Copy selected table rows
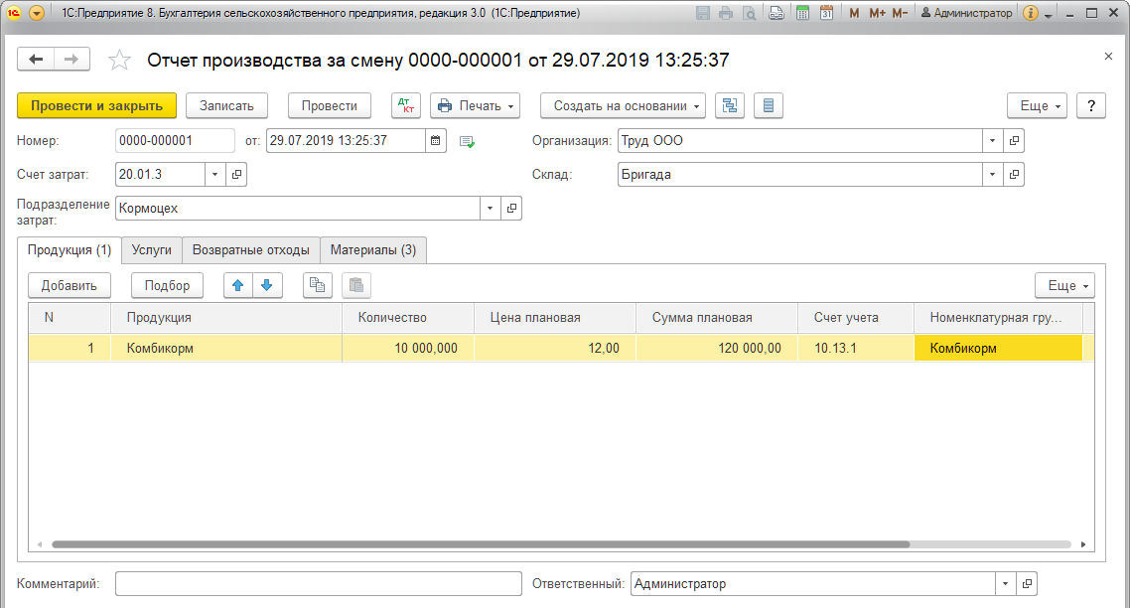The image size is (1130, 608). click(x=317, y=285)
